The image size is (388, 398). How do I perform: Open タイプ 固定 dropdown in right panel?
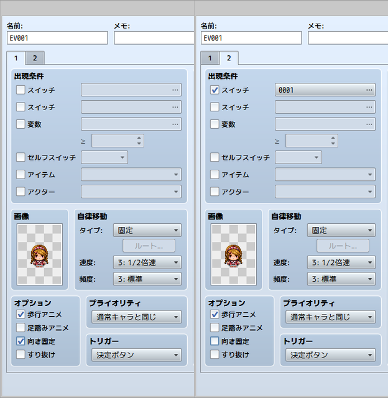click(341, 230)
